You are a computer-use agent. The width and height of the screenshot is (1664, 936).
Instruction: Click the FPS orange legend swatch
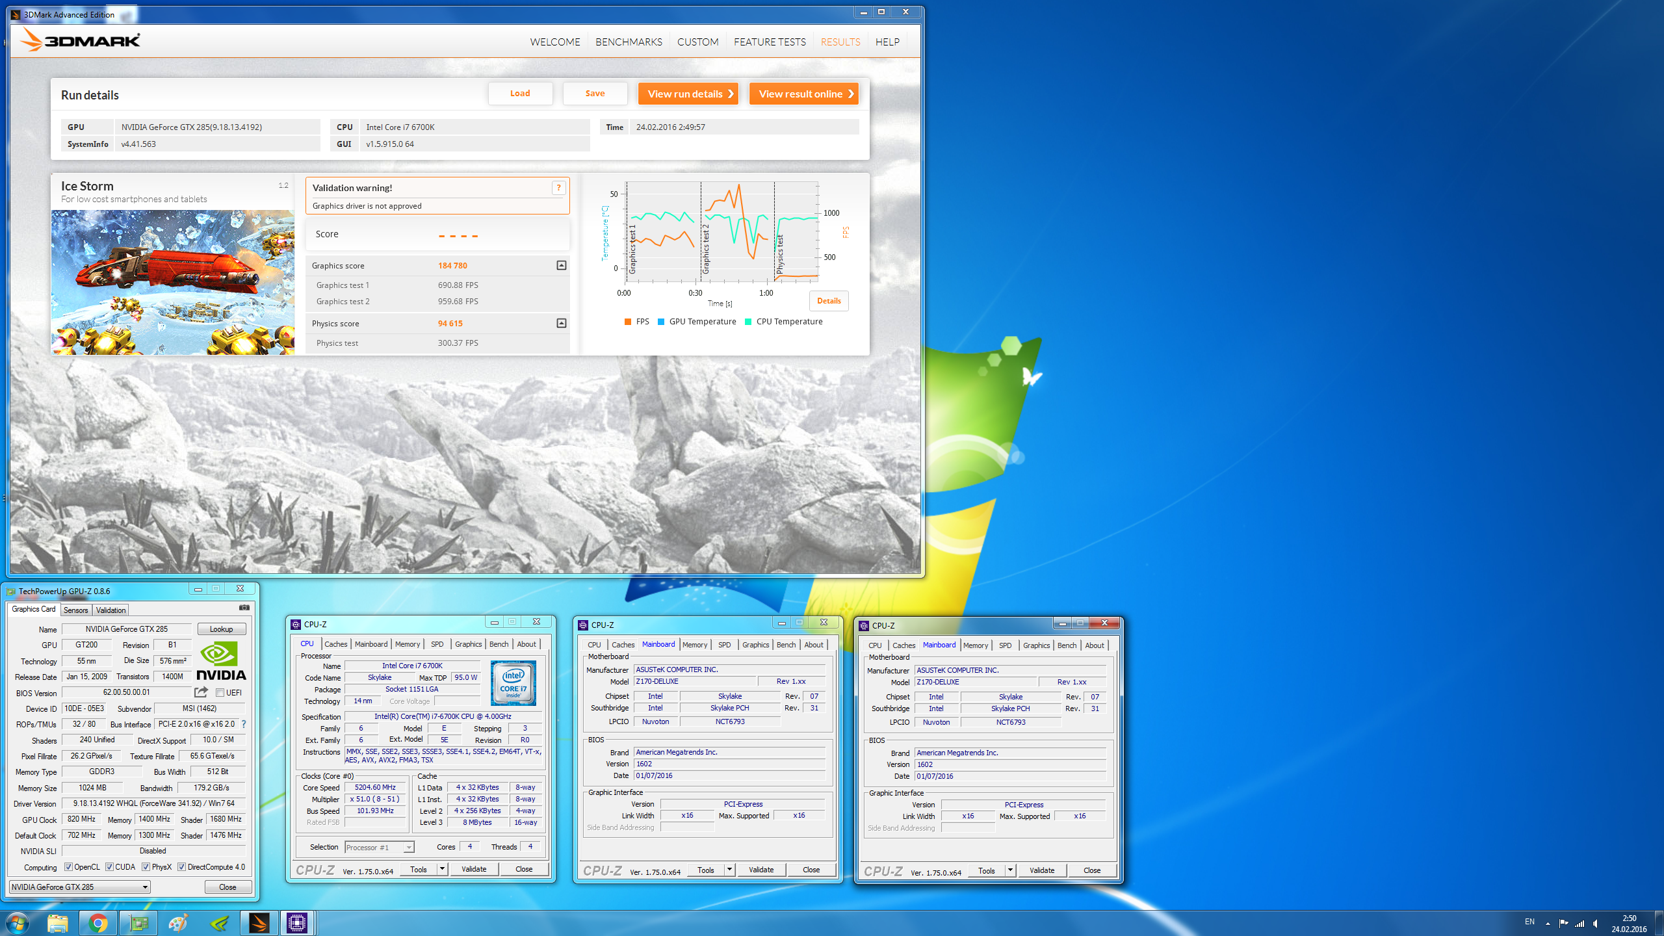click(628, 322)
